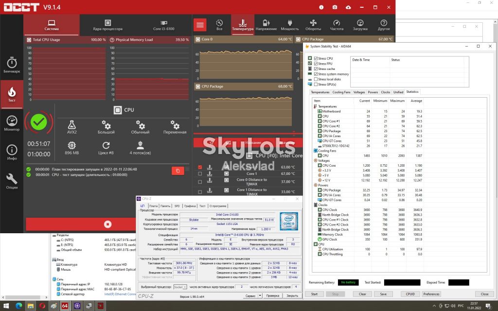Open the OCCT info icon in the title bar
The height and width of the screenshot is (311, 498).
click(321, 7)
